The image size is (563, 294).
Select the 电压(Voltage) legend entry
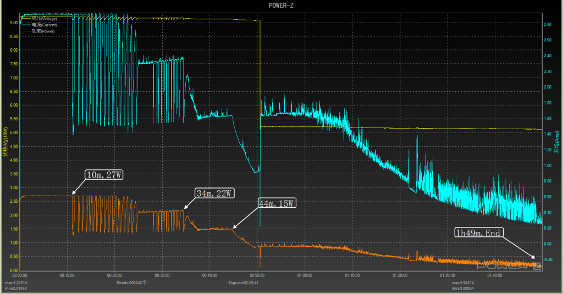[44, 19]
